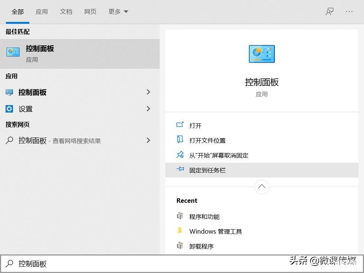364x273 pixels.
Task: Collapse the action list chevron
Action: 261,186
